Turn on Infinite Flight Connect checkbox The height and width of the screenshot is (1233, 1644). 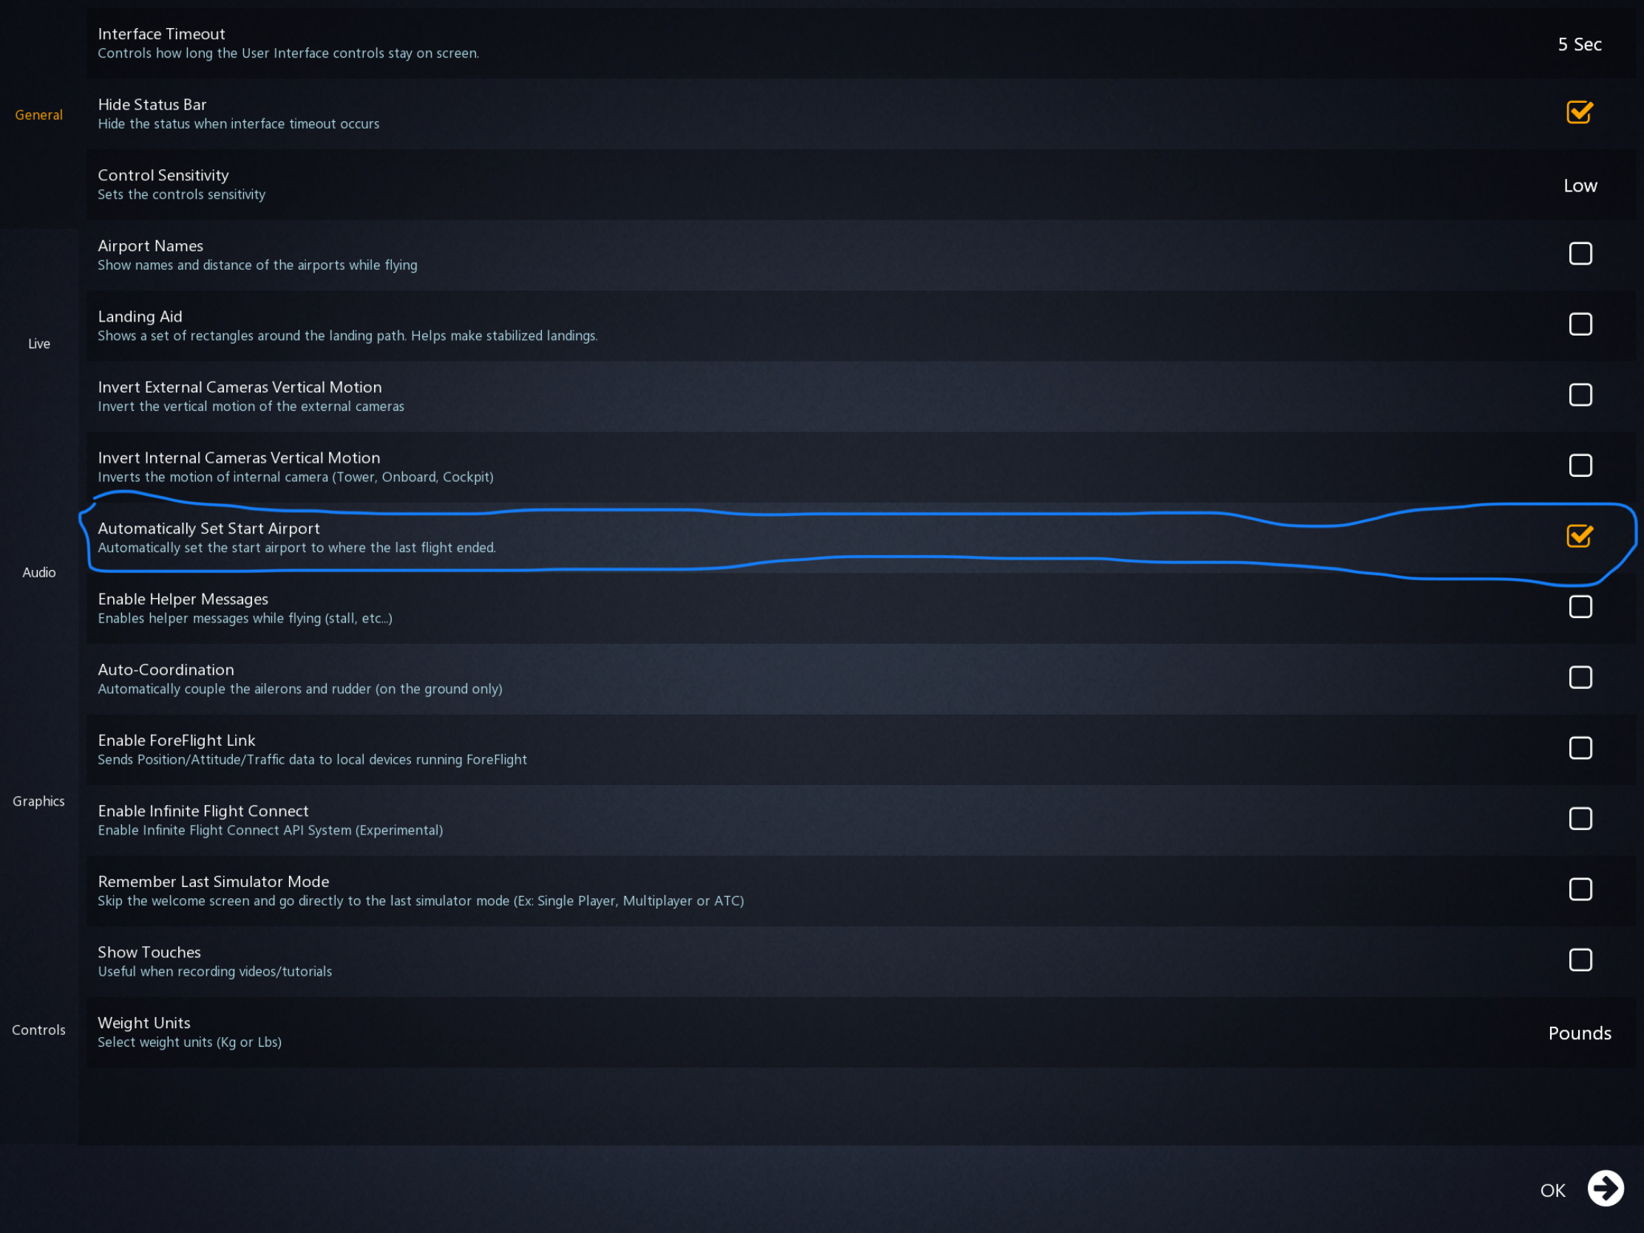pos(1580,818)
